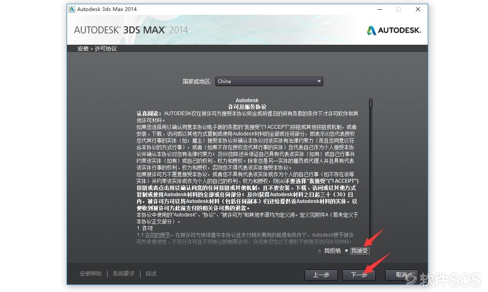488x292 pixels.
Task: Open the 系统要求 system requirements link
Action: pyautogui.click(x=124, y=273)
